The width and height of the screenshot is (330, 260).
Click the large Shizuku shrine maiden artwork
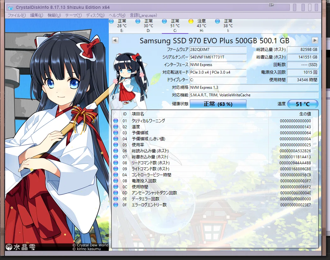click(57, 135)
